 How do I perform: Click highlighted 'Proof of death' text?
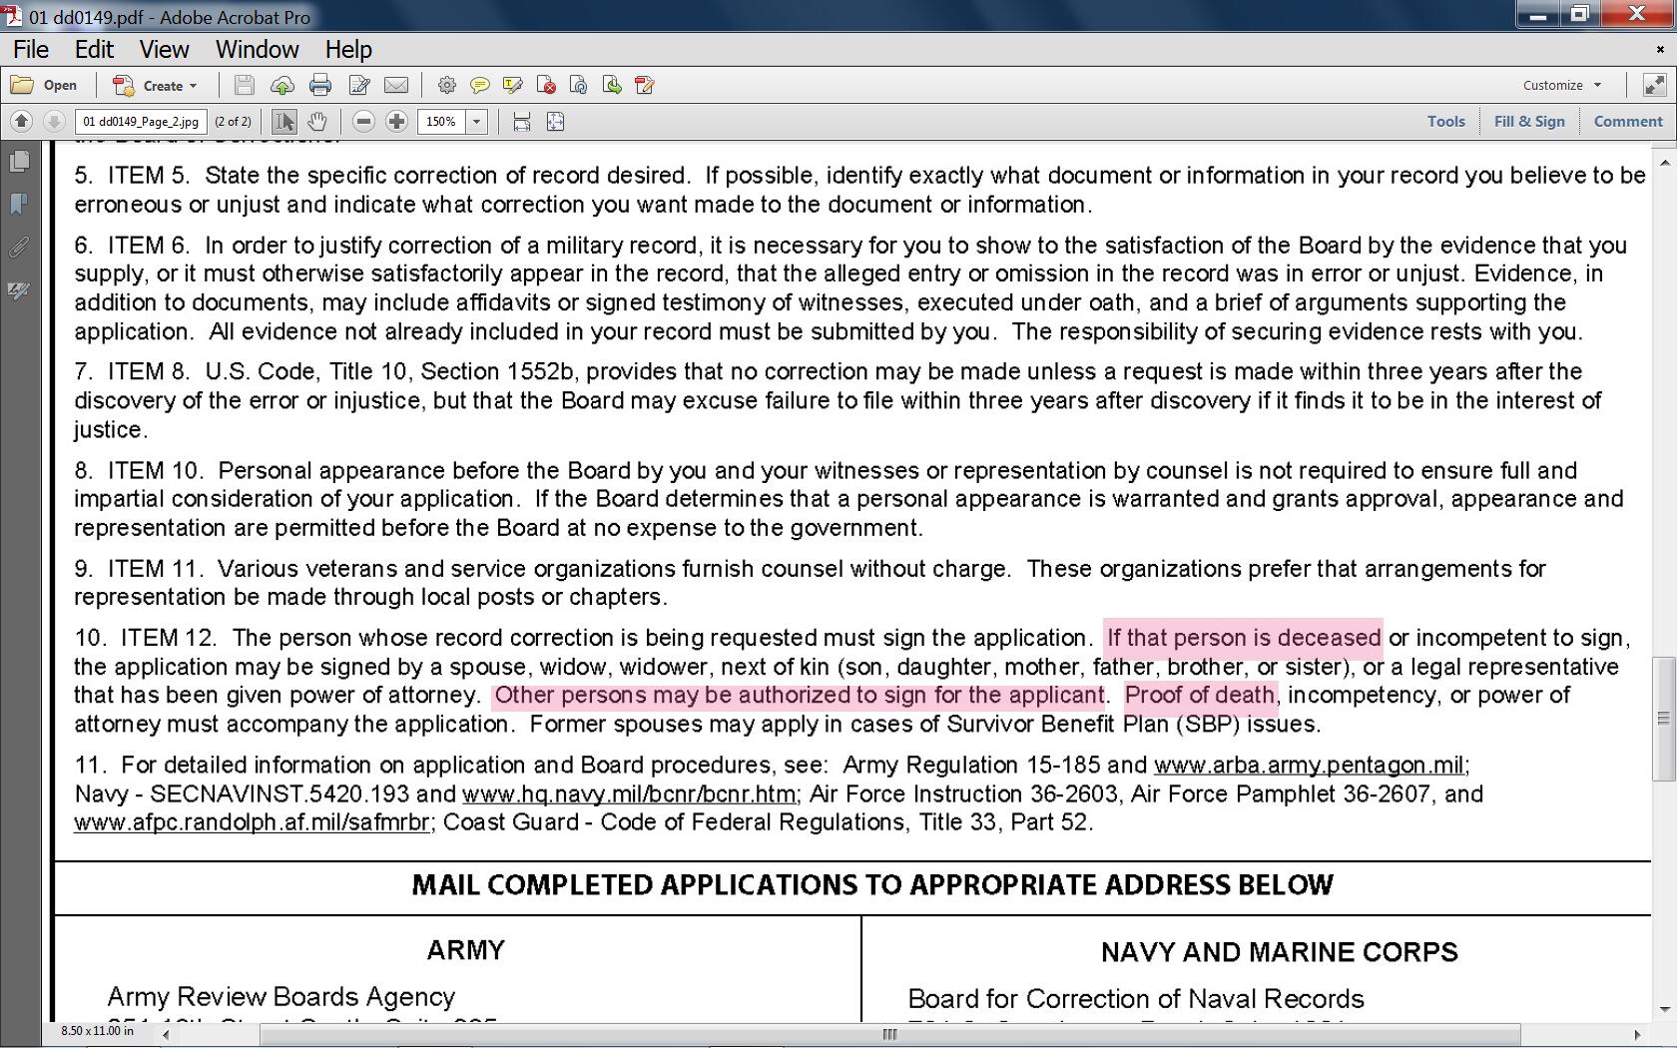pos(1200,695)
